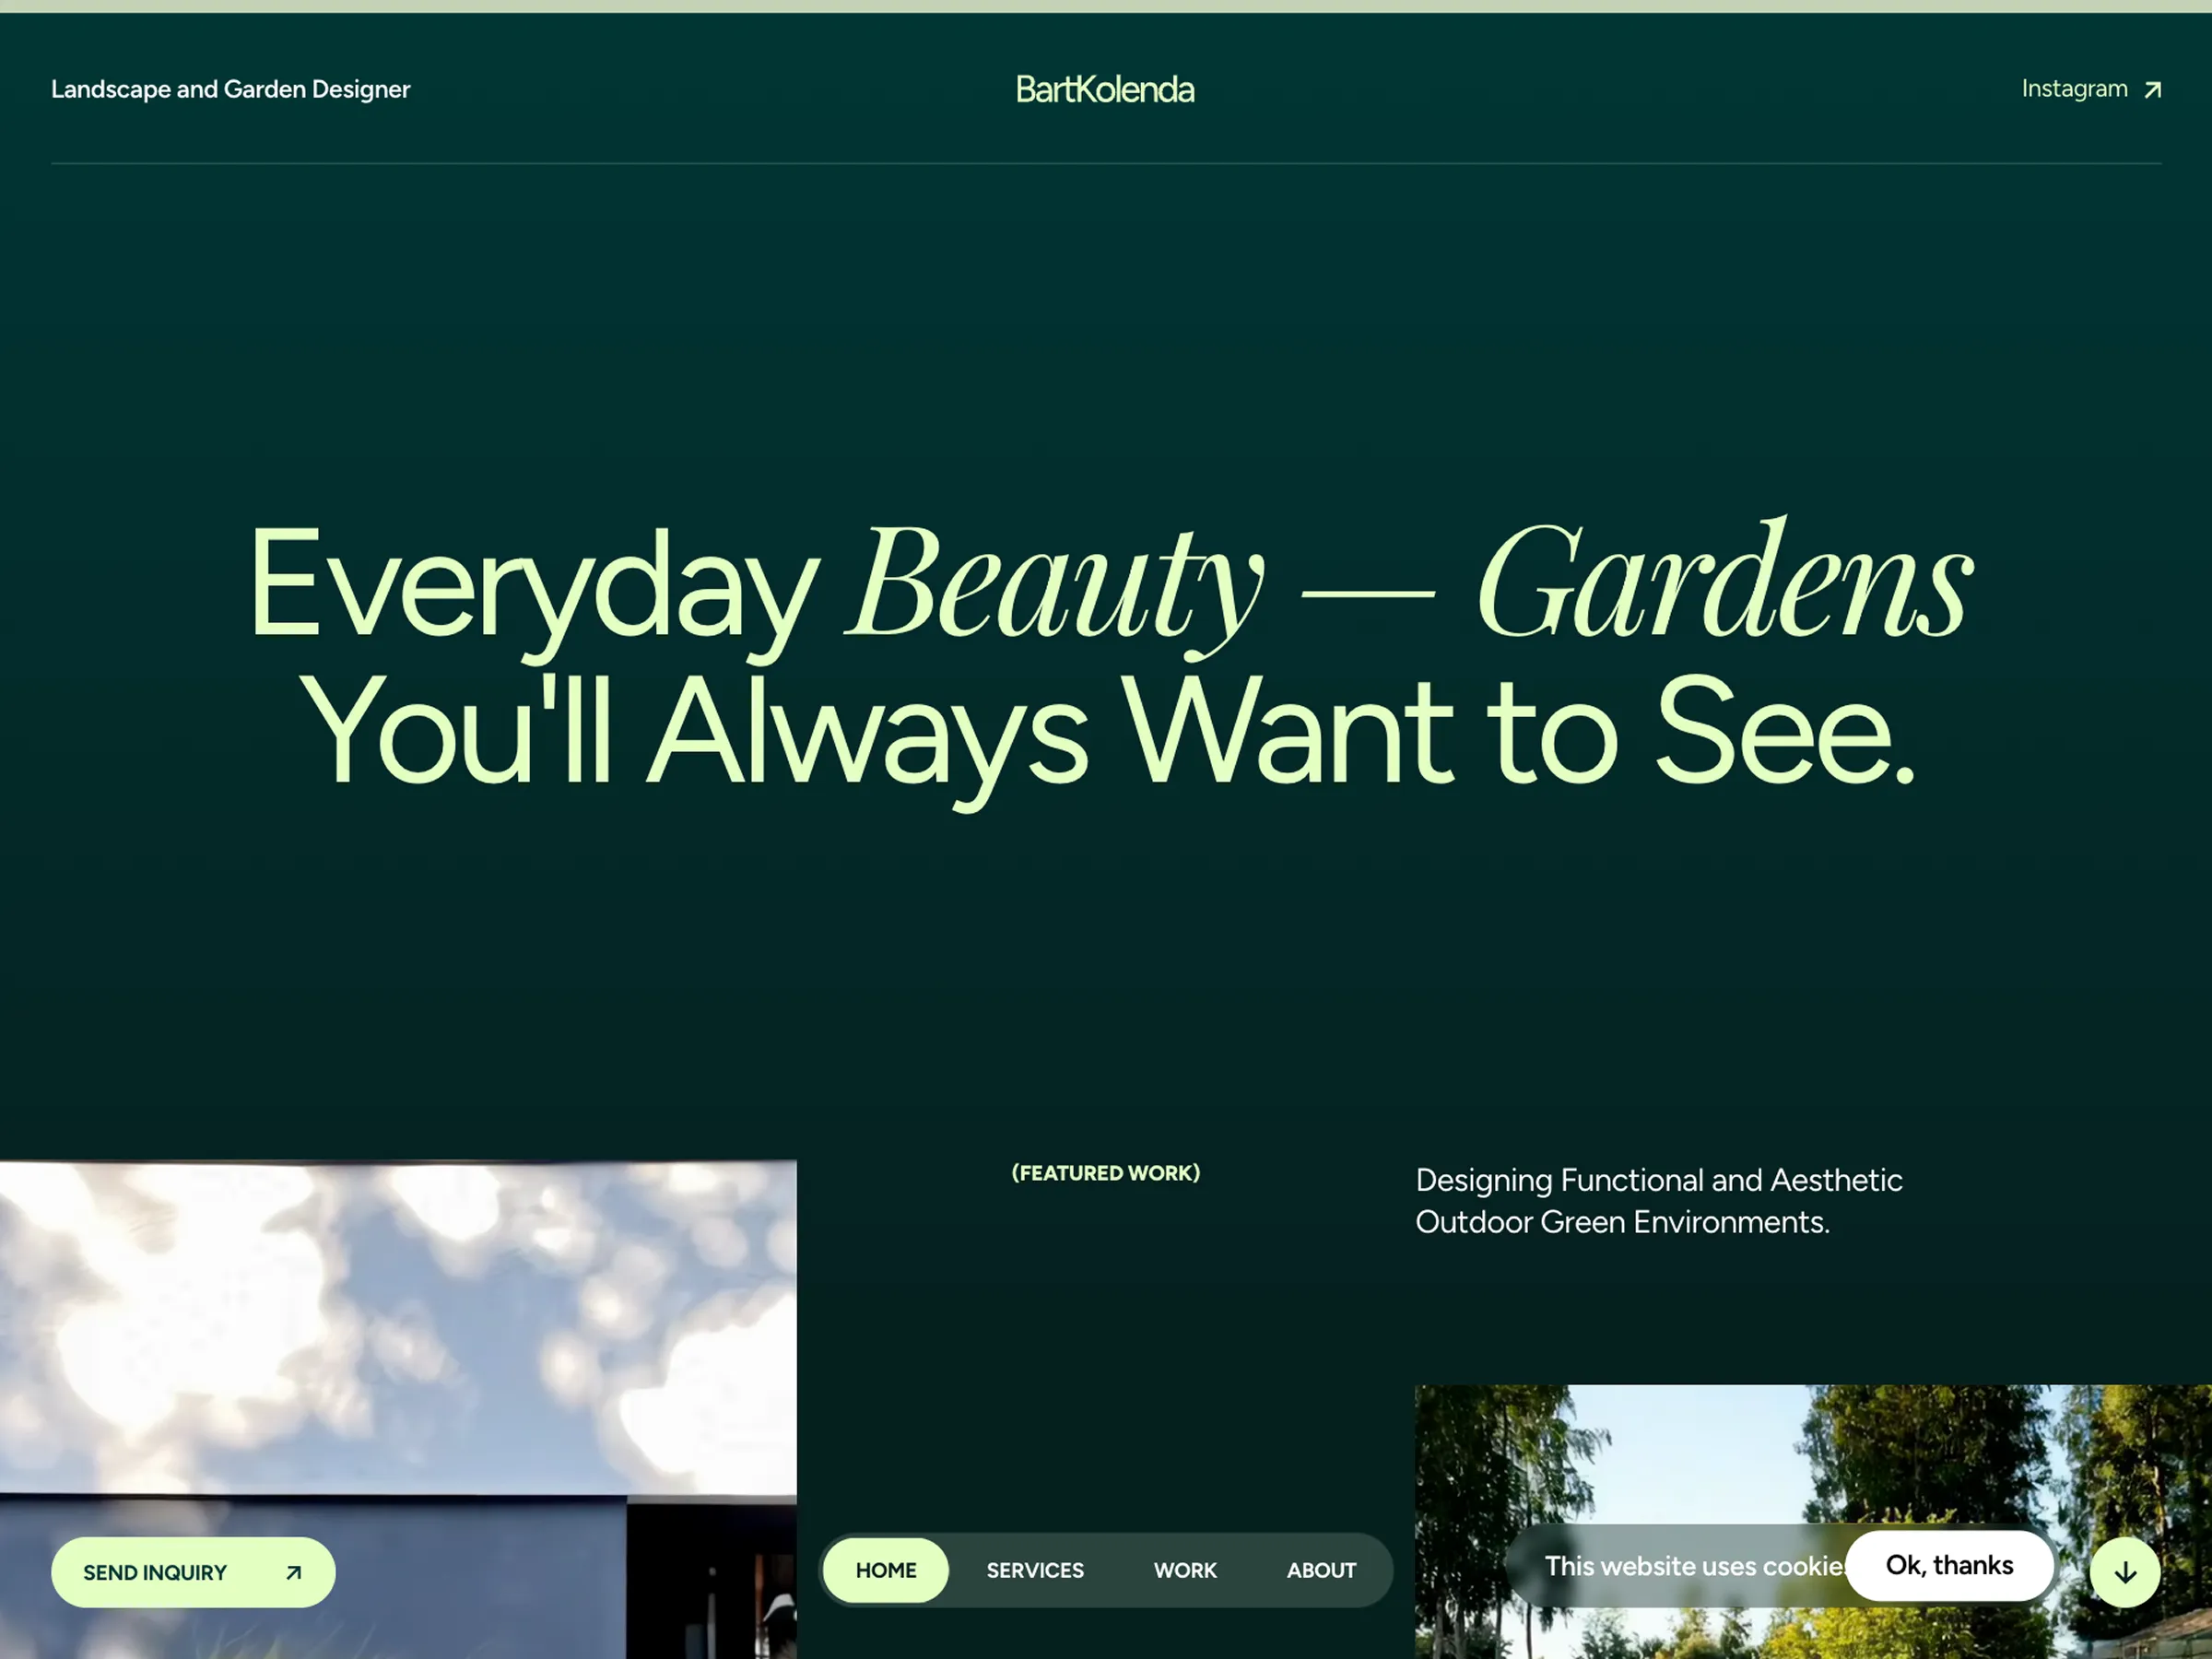This screenshot has width=2212, height=1659.
Task: Click the arrow icon beside Instagram
Action: [x=2152, y=90]
